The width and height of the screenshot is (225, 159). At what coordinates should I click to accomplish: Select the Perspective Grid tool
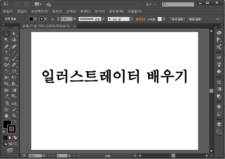14,84
